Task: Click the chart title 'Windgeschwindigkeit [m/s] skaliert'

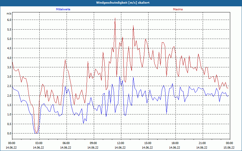Action: coord(123,3)
